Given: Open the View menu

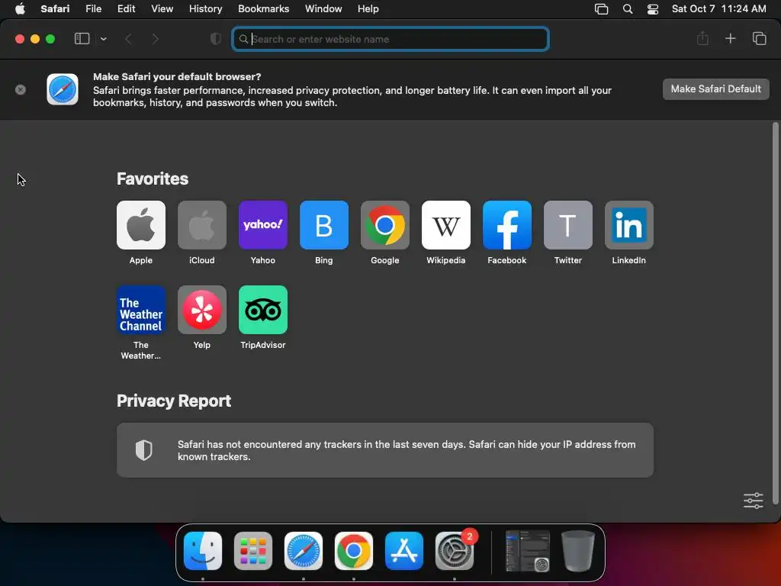Looking at the screenshot, I should coord(162,9).
